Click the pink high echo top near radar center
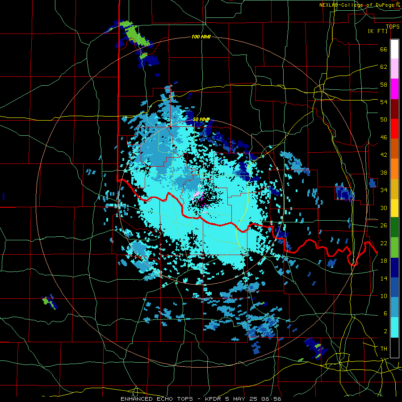 click(197, 195)
